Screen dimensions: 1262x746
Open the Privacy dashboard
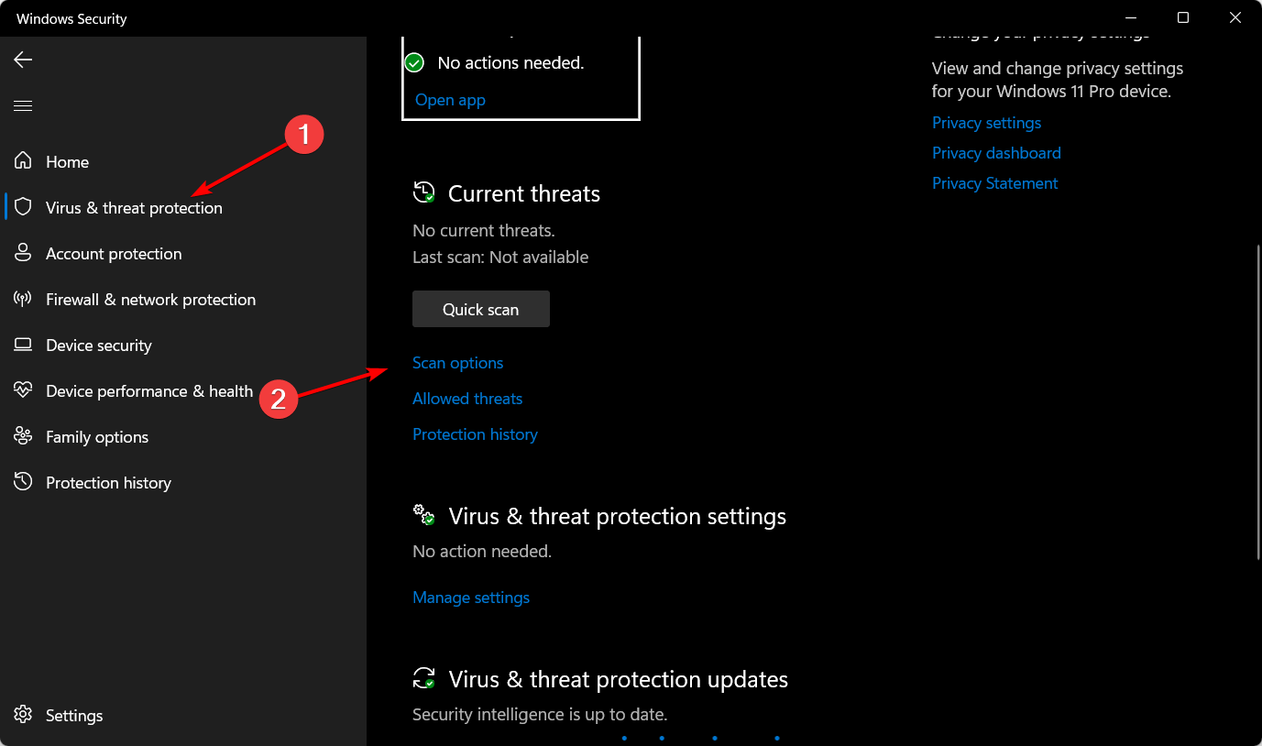(x=996, y=152)
